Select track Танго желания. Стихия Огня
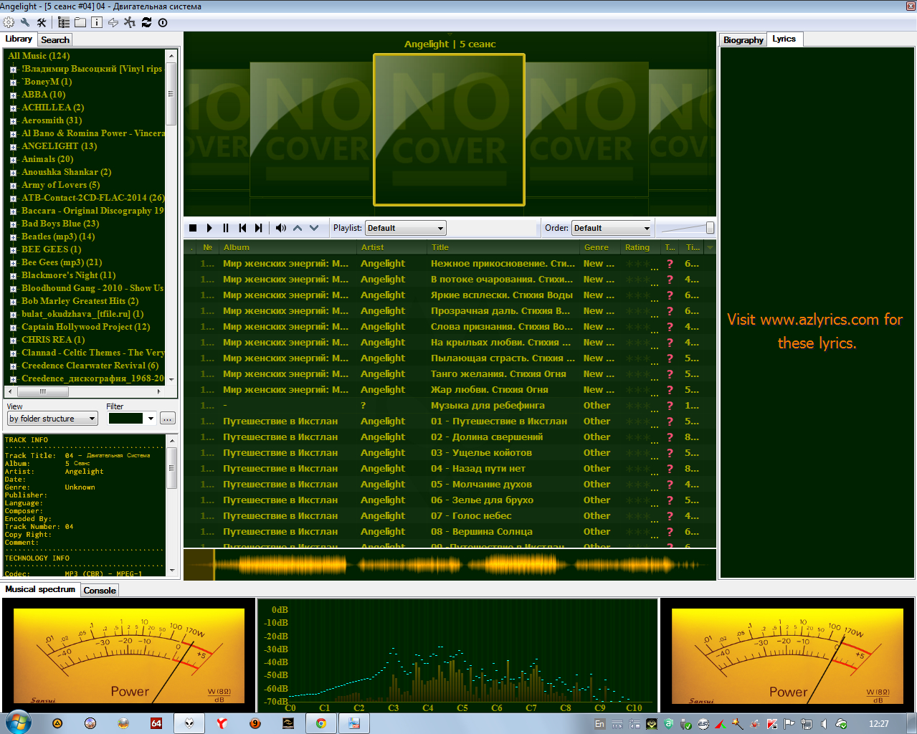 click(x=450, y=374)
